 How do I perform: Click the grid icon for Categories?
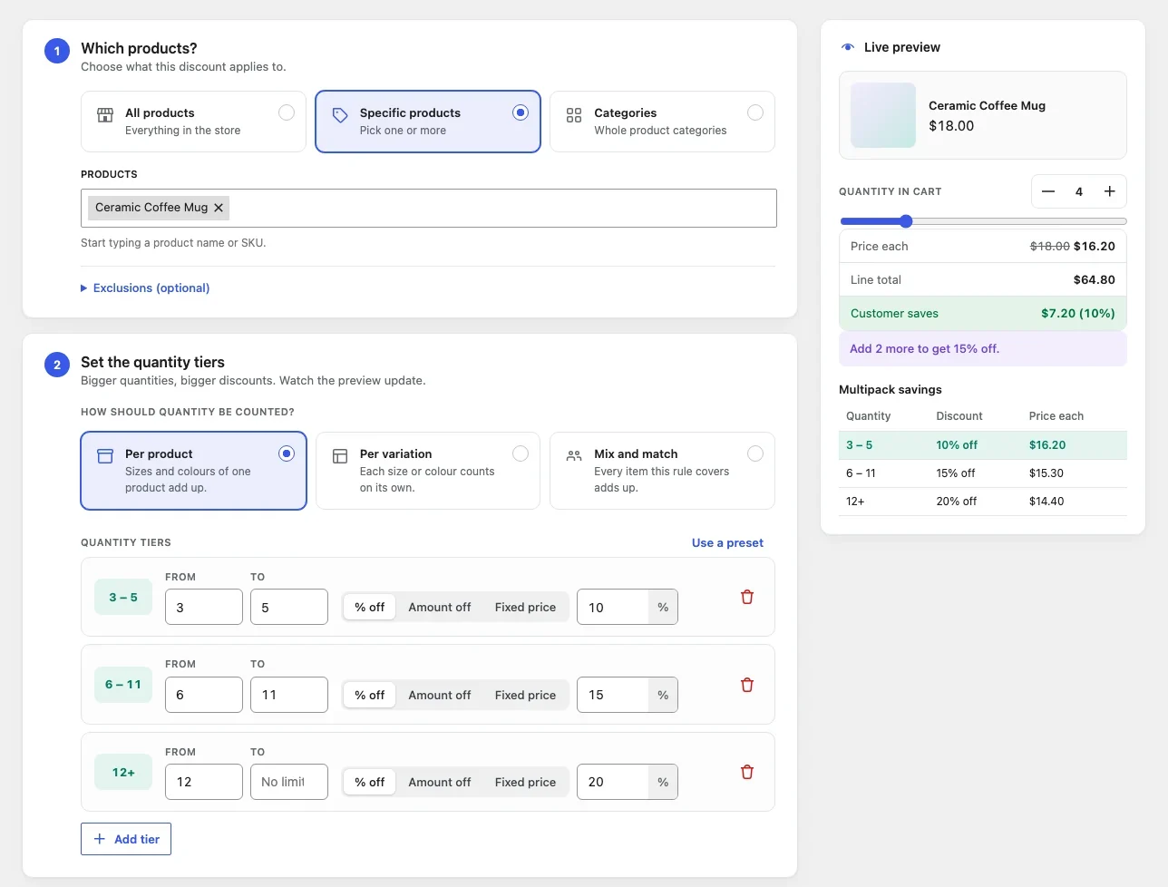pyautogui.click(x=574, y=115)
